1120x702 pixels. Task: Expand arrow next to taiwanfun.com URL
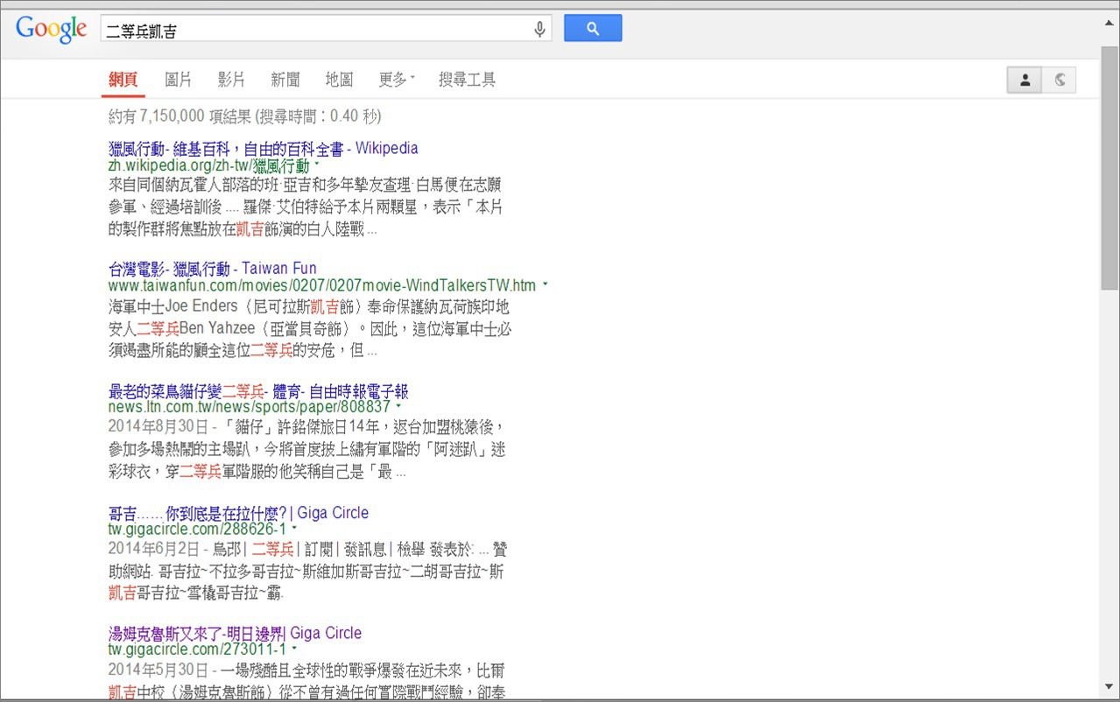pyautogui.click(x=545, y=284)
